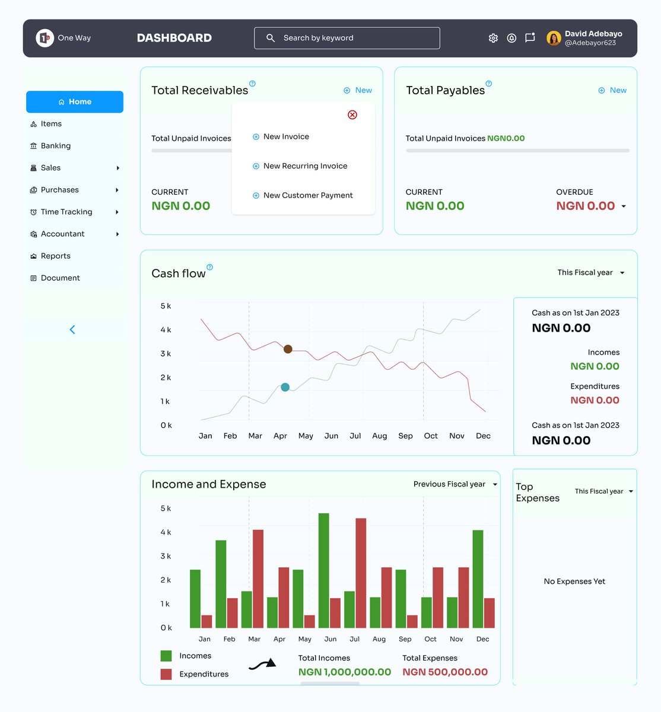
Task: Click Total Expenses NGN 500,000.00 value
Action: (x=445, y=672)
